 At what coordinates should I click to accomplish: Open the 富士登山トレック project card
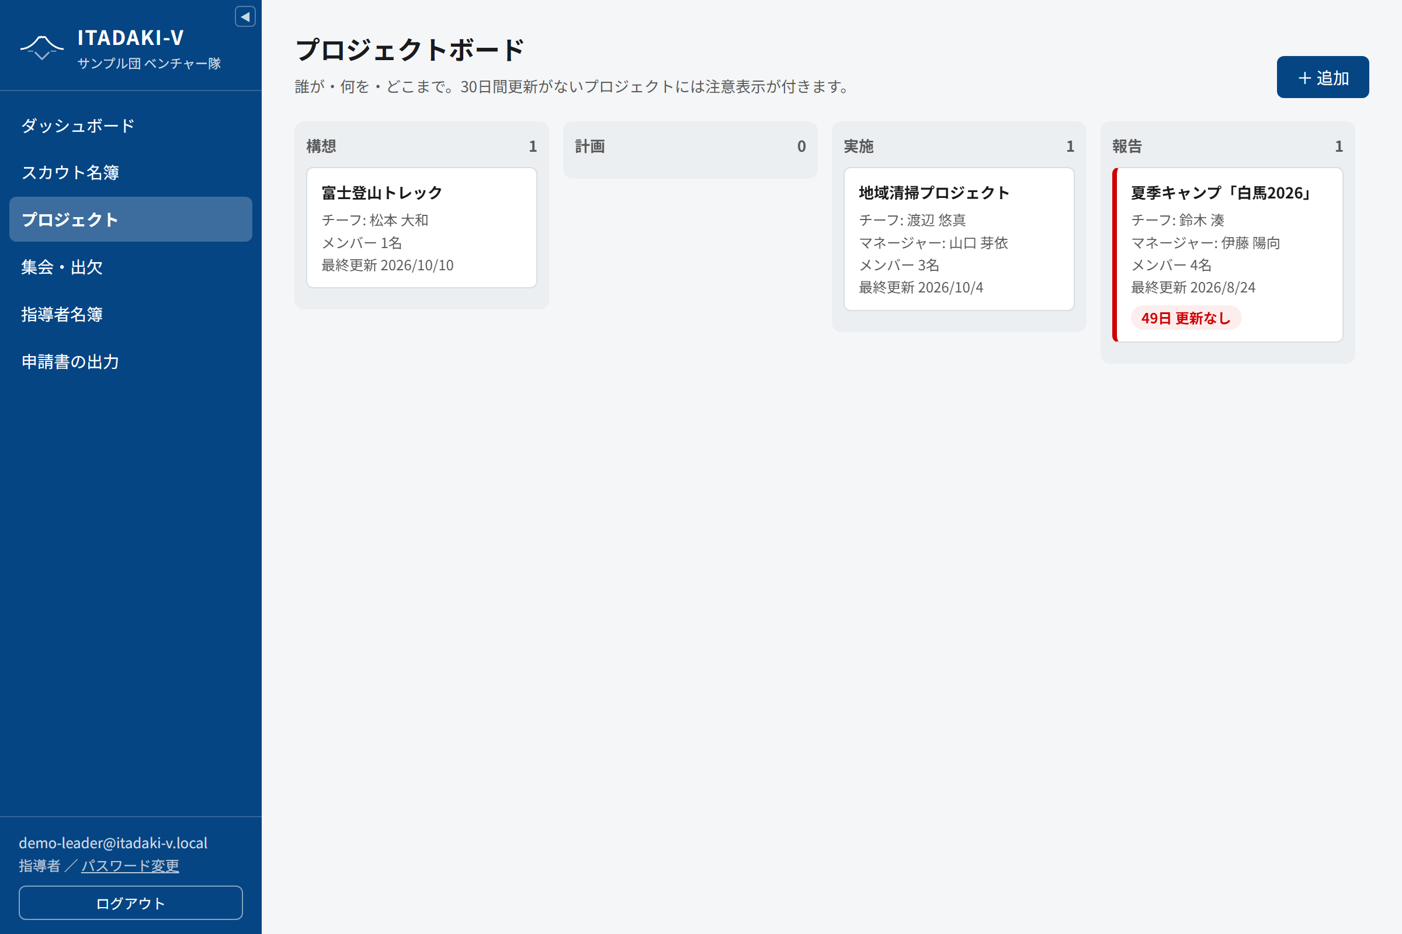pyautogui.click(x=421, y=228)
